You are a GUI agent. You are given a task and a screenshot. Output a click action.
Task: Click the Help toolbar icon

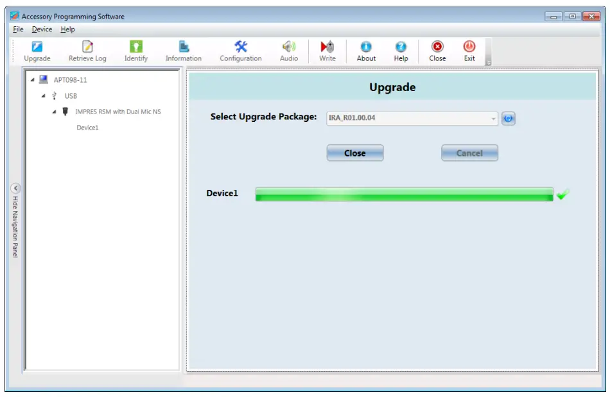pyautogui.click(x=401, y=50)
